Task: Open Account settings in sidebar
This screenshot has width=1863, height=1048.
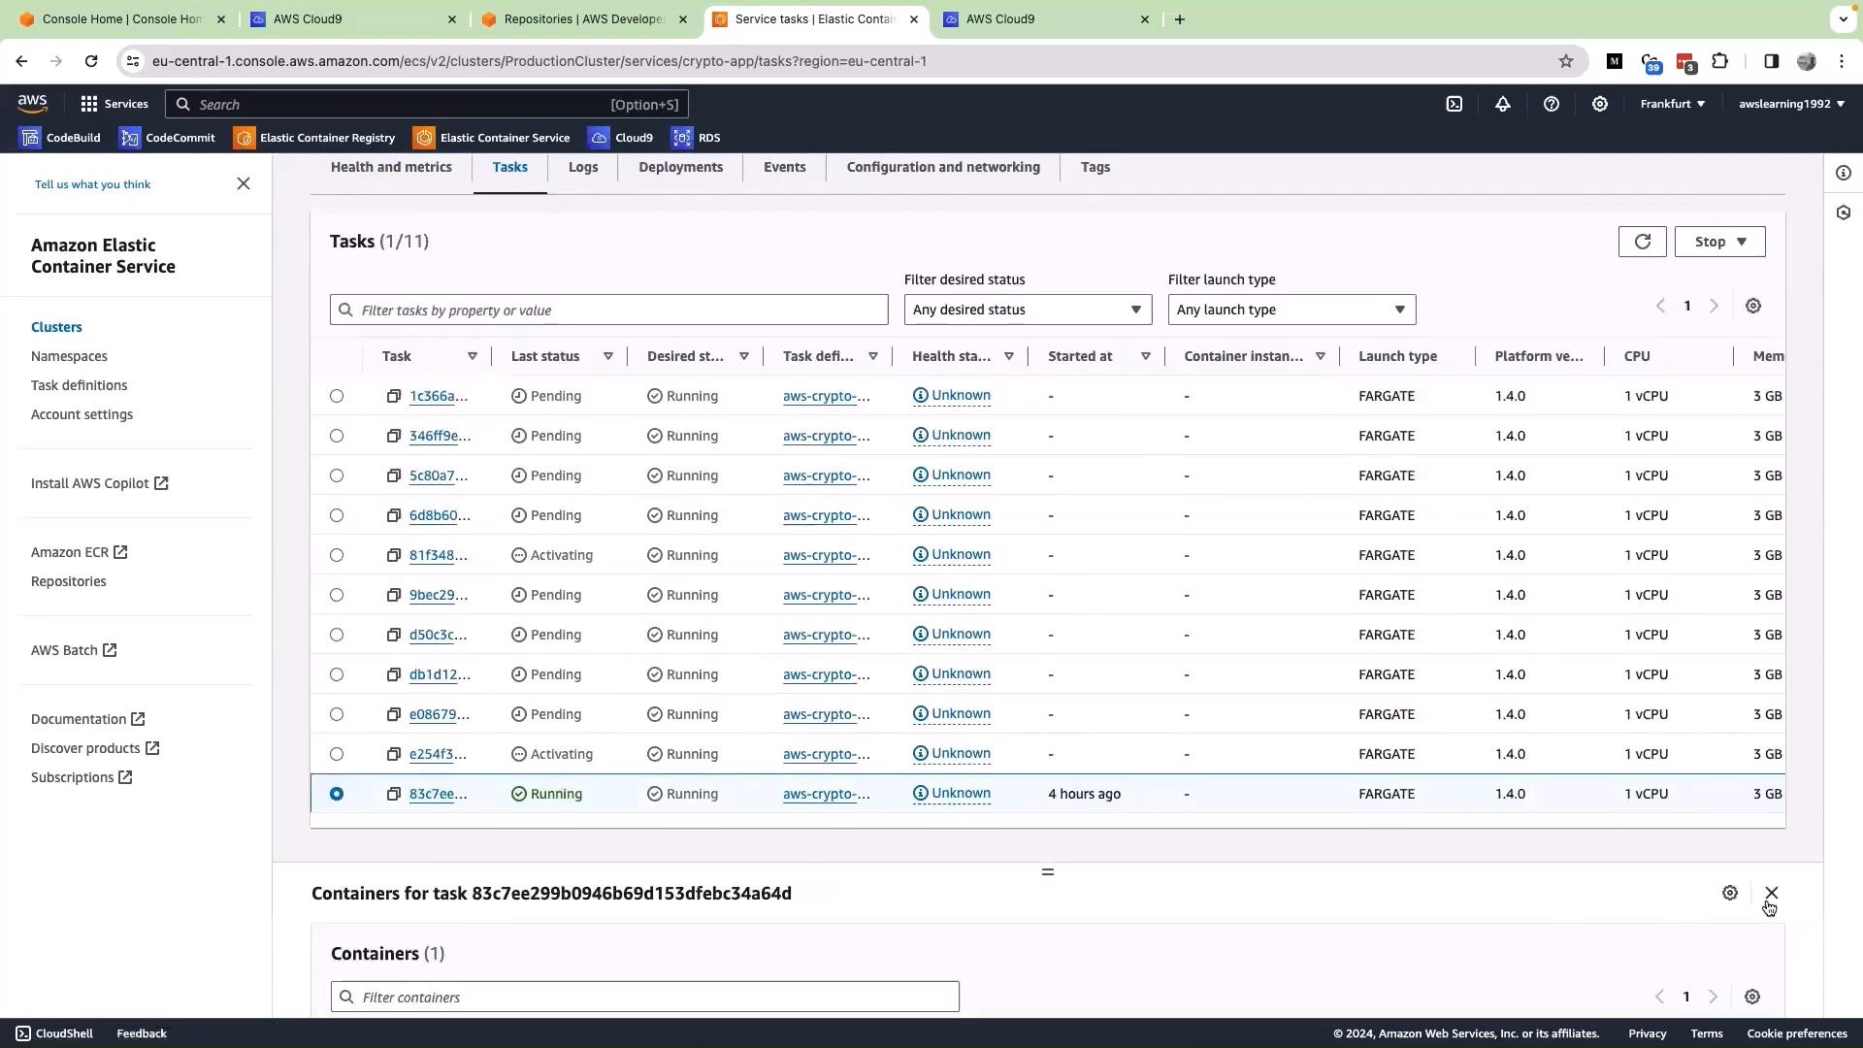Action: [82, 414]
